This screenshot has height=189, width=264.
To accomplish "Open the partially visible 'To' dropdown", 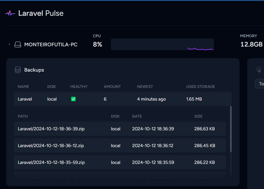I will pyautogui.click(x=260, y=84).
